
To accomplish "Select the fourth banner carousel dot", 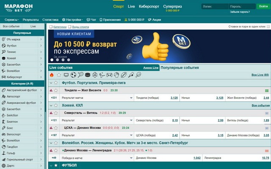I will tap(69, 60).
